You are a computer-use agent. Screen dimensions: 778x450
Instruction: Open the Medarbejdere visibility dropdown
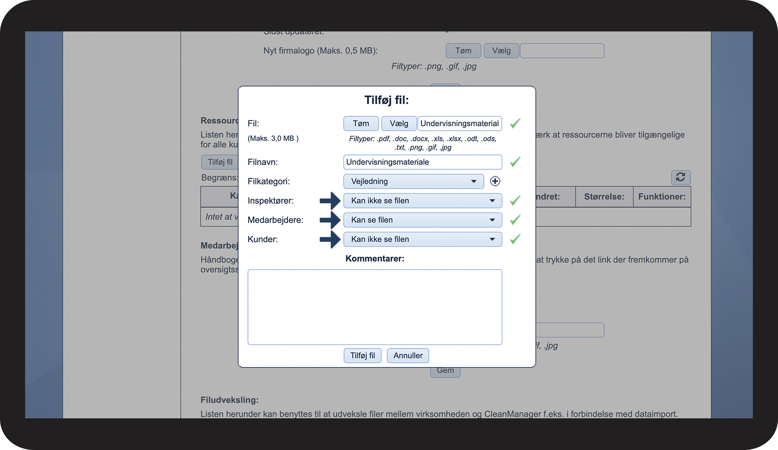point(423,220)
